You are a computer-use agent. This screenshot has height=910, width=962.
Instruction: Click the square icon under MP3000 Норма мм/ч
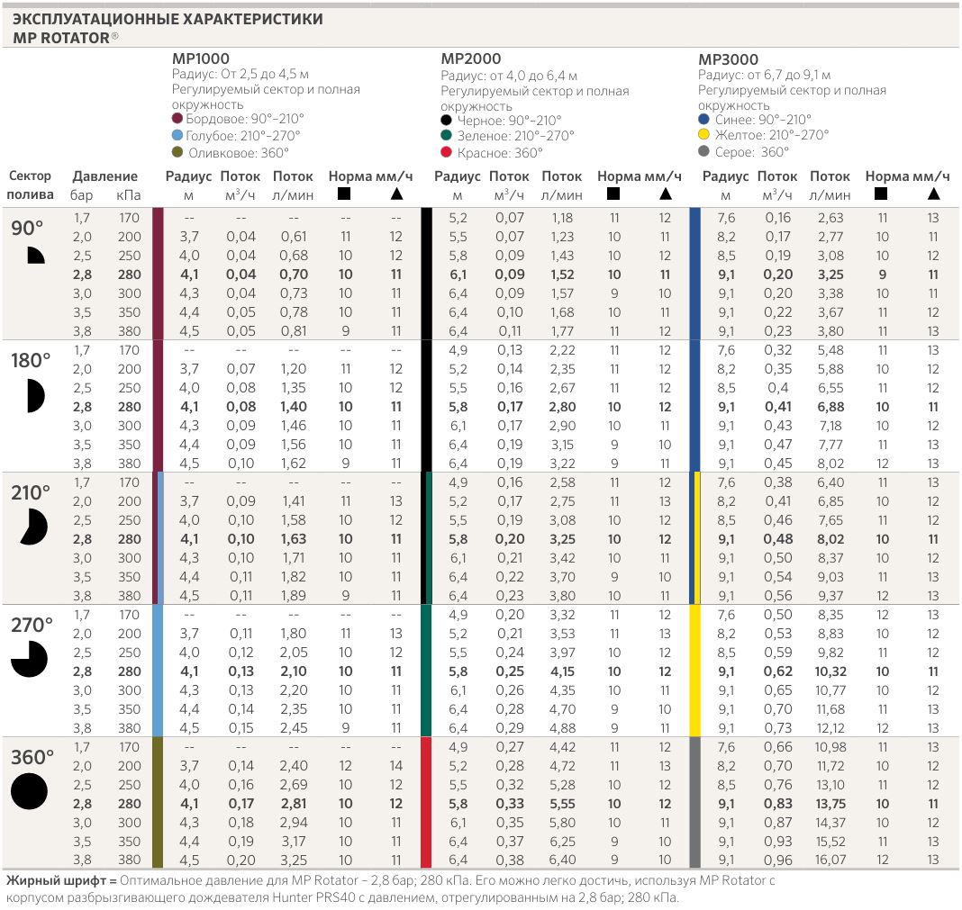pos(881,194)
